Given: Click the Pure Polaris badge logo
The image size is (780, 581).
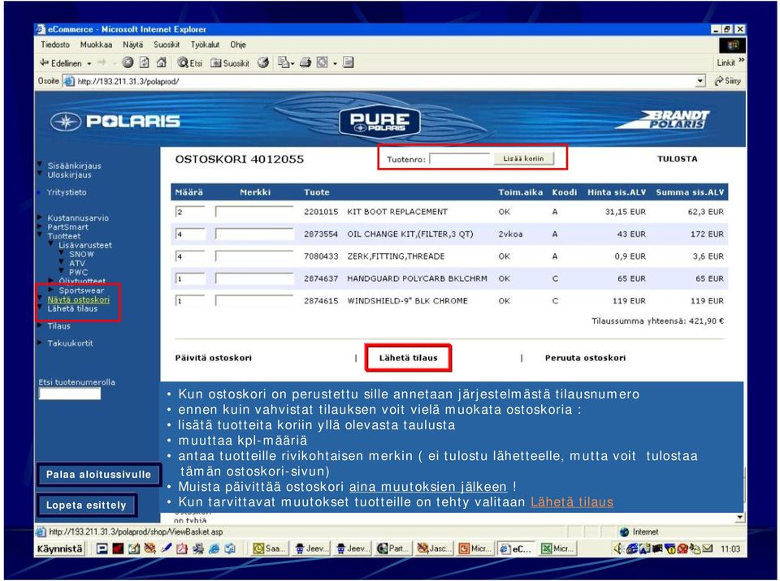Looking at the screenshot, I should [x=379, y=122].
